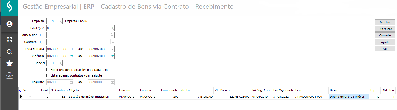
Task: Click the briefcase icon in sidebar
Action: [x=9, y=76]
